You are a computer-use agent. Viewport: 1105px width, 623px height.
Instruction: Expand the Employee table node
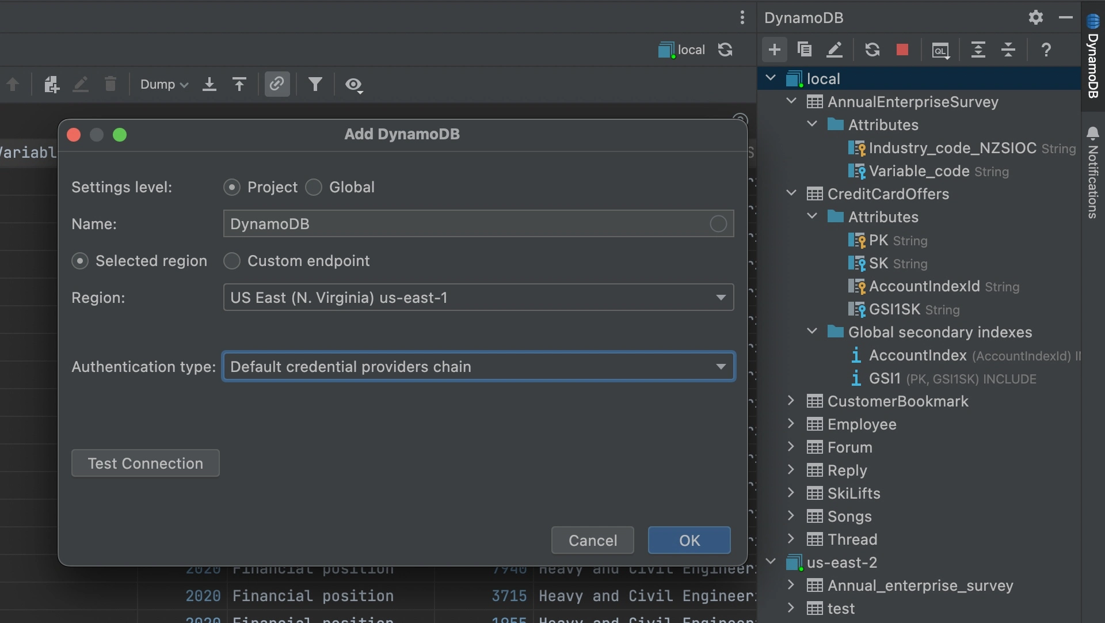coord(791,424)
